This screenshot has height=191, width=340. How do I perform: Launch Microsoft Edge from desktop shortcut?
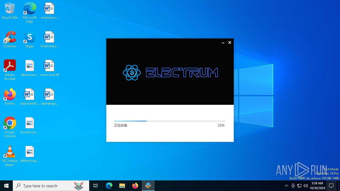tap(29, 13)
